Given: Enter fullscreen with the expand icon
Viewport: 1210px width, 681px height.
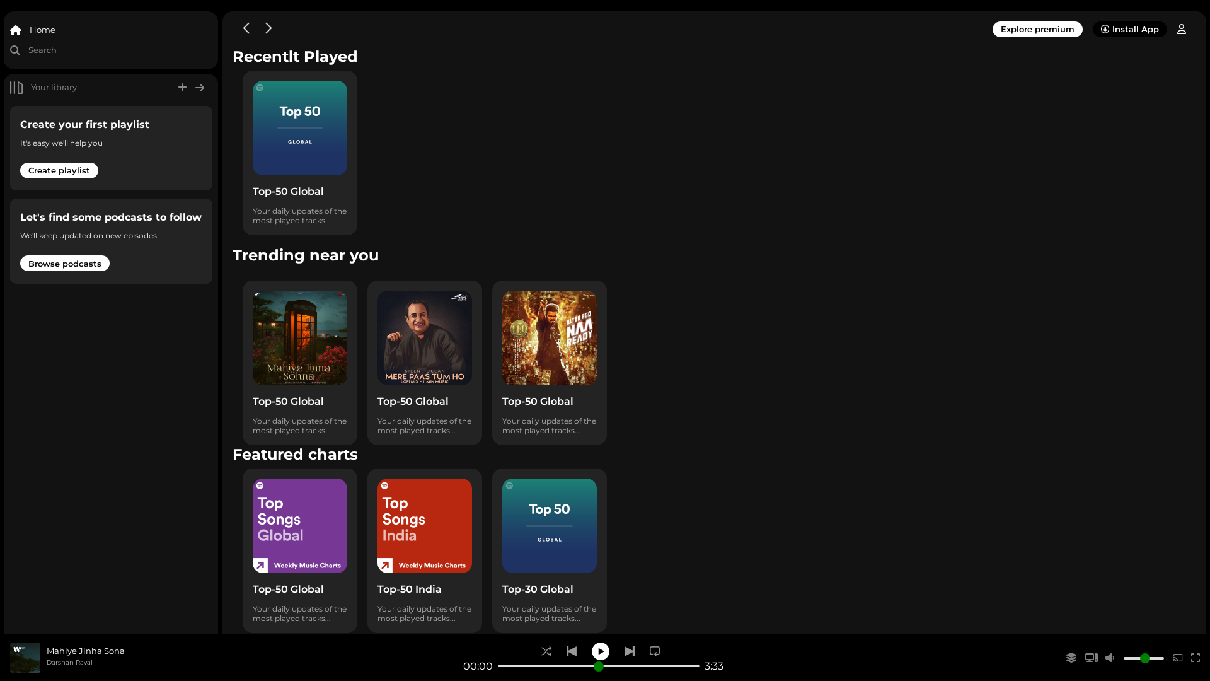Looking at the screenshot, I should tap(1196, 658).
